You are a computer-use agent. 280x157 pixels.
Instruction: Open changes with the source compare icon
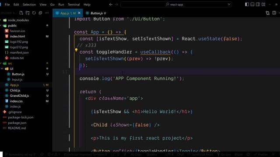267,13
